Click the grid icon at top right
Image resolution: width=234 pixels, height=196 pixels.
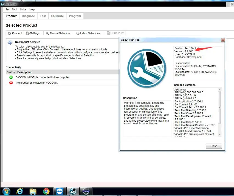point(228,4)
